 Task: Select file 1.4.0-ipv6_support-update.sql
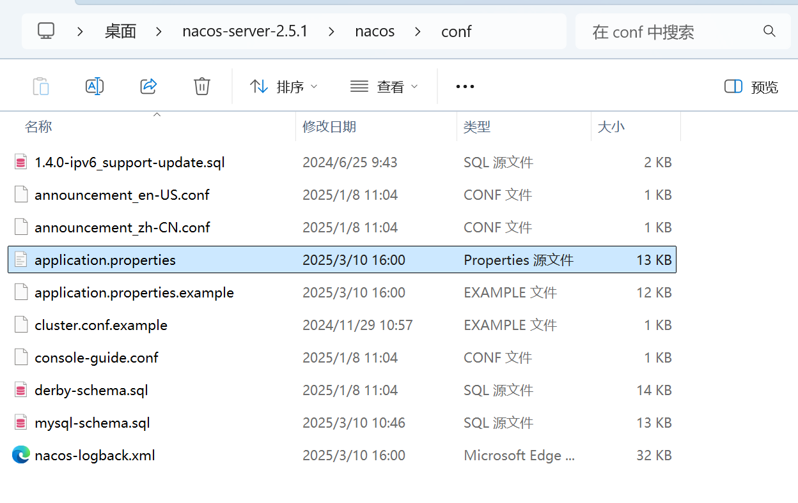click(x=130, y=162)
